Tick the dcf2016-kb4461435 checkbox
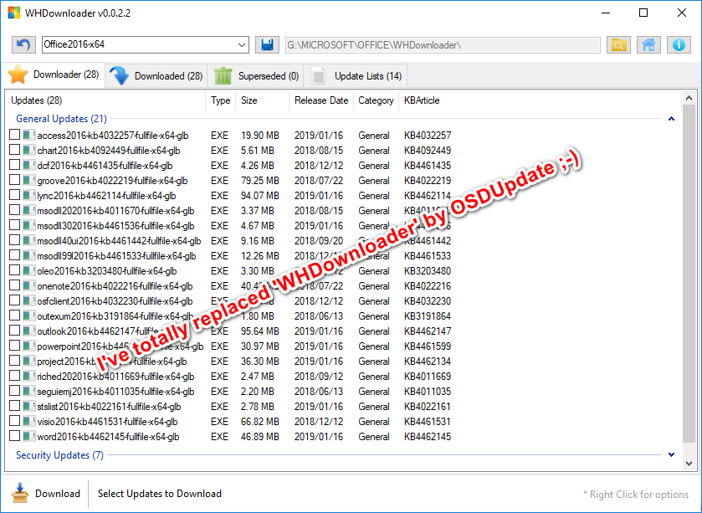702x513 pixels. 15,165
